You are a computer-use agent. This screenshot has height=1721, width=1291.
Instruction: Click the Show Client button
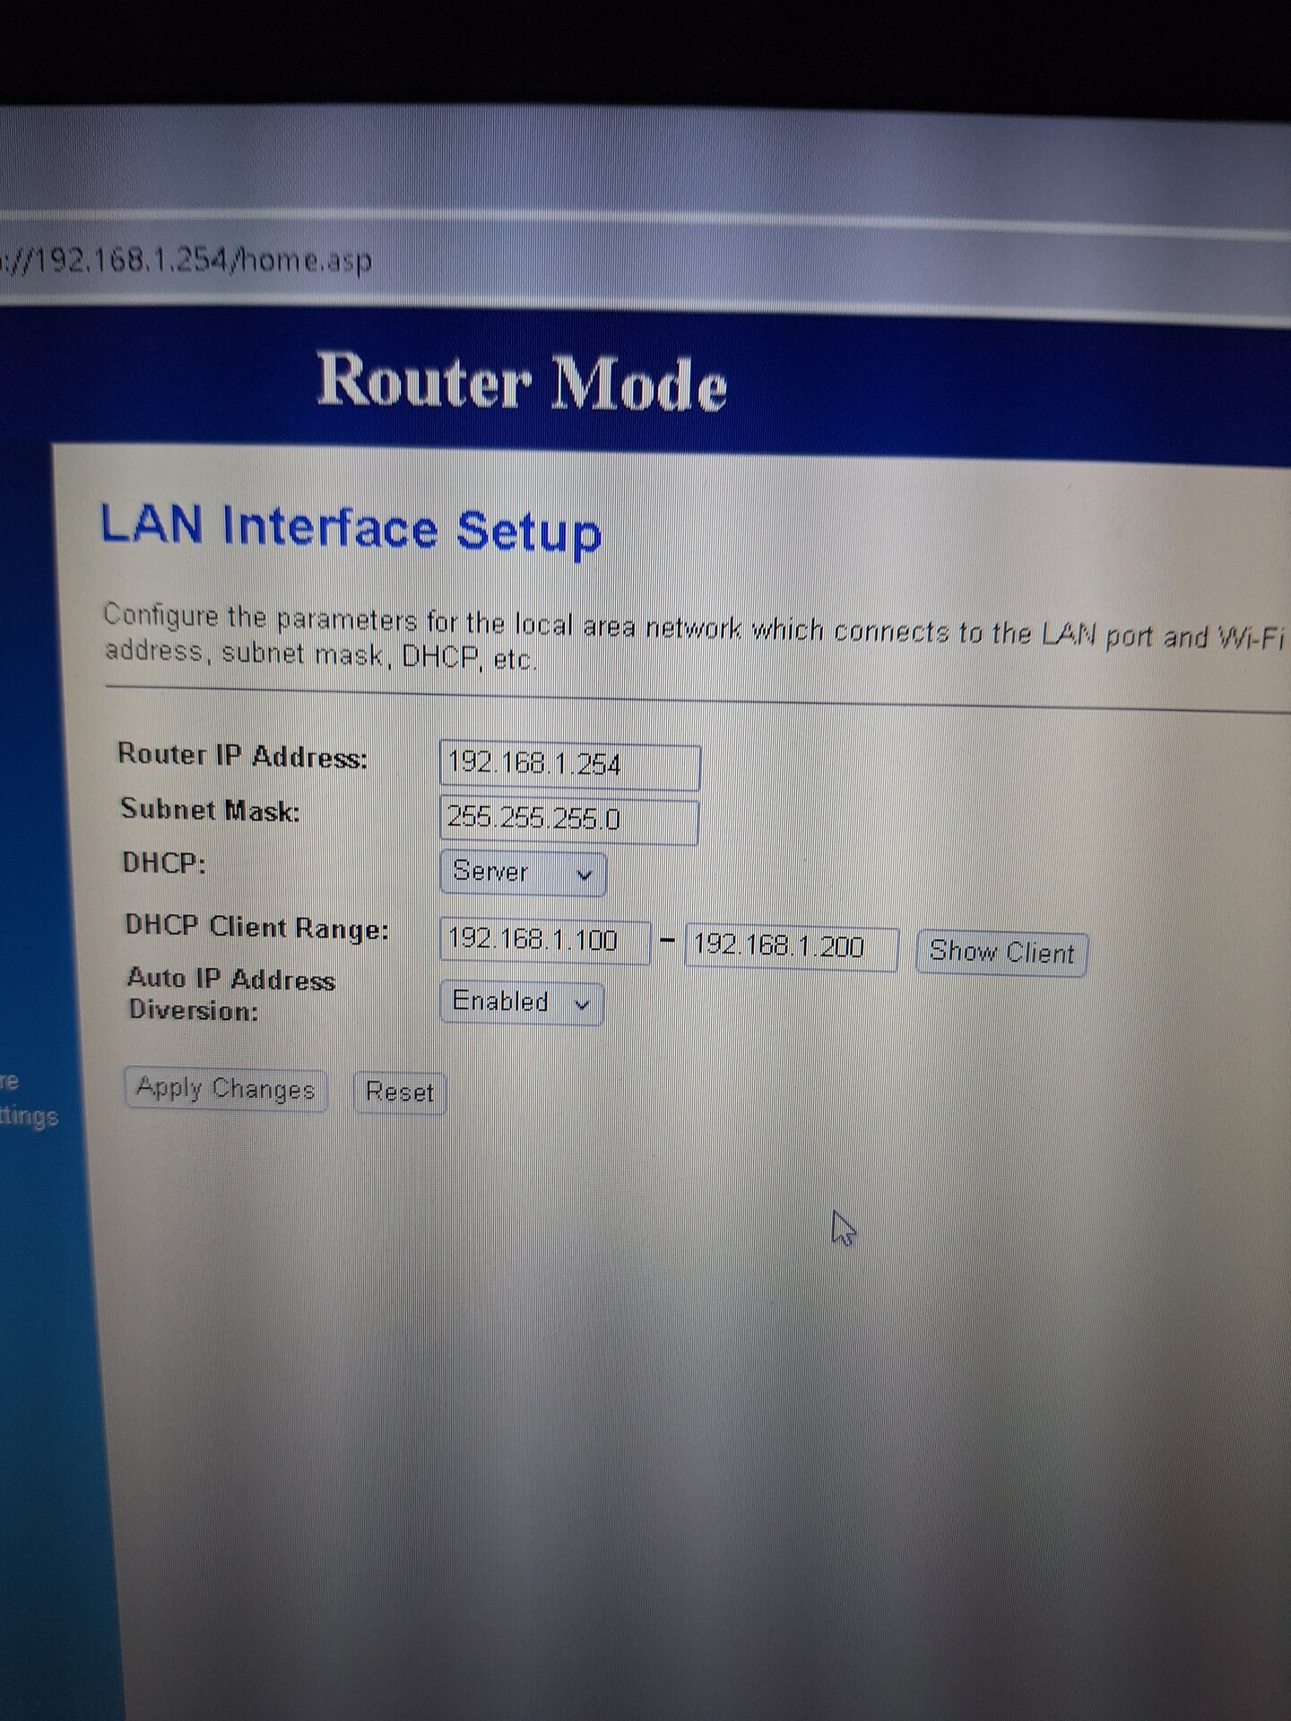click(x=1001, y=952)
